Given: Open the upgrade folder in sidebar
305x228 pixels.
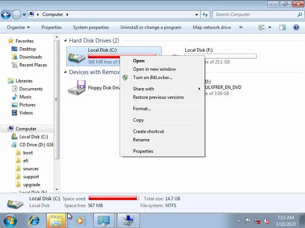Looking at the screenshot, I should [32, 185].
